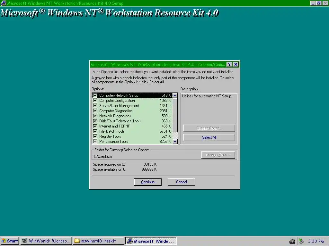Uncheck the Computer/Network Setup checkbox
The width and height of the screenshot is (329, 246).
pyautogui.click(x=95, y=95)
